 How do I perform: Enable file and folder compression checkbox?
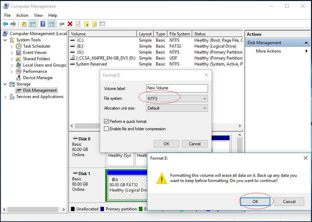pyautogui.click(x=106, y=129)
